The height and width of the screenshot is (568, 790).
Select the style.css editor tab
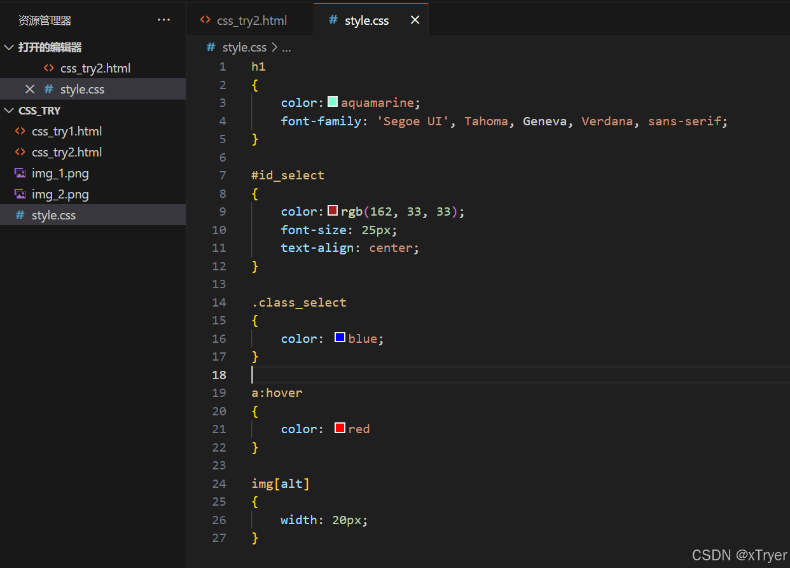[366, 20]
